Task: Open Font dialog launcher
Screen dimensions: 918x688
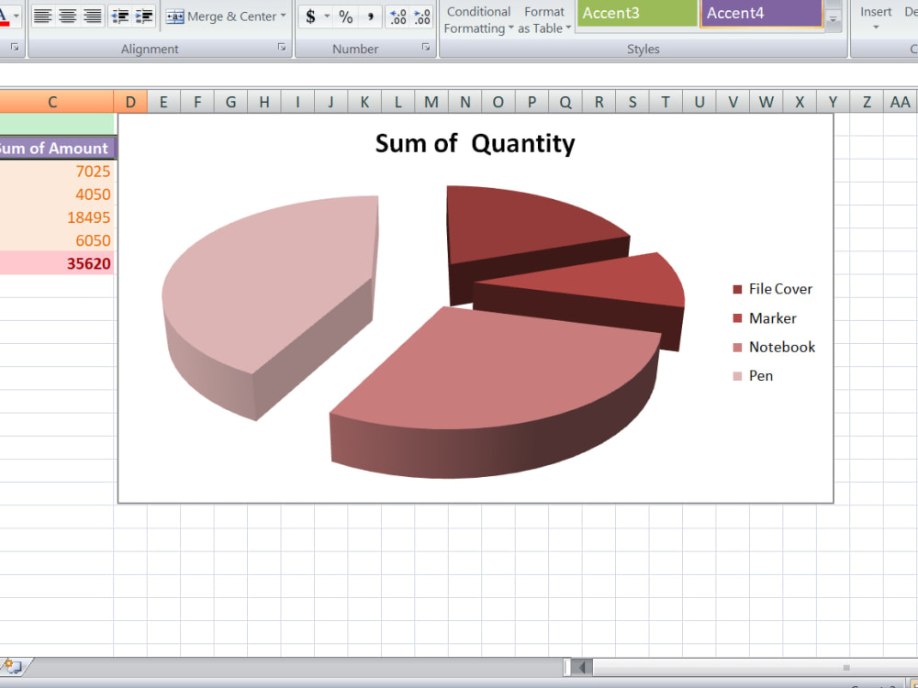Action: point(15,47)
